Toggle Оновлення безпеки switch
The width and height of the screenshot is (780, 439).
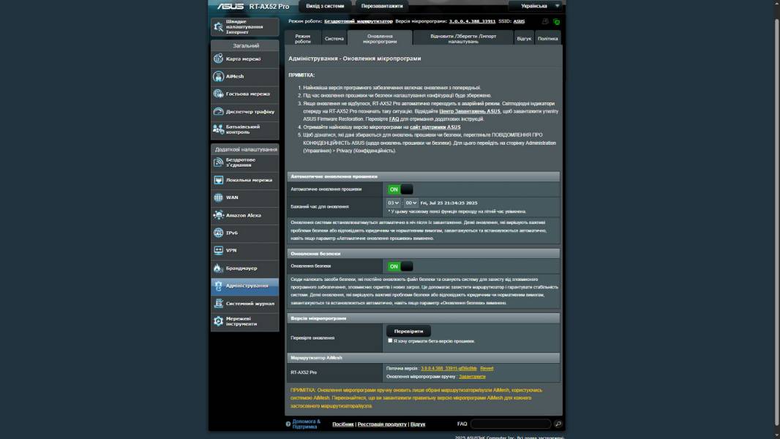click(400, 266)
